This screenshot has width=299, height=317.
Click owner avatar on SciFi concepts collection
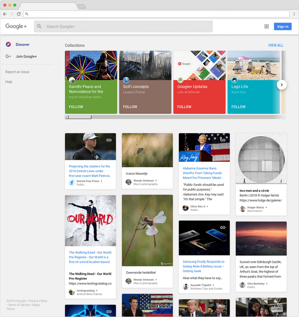coord(126,80)
